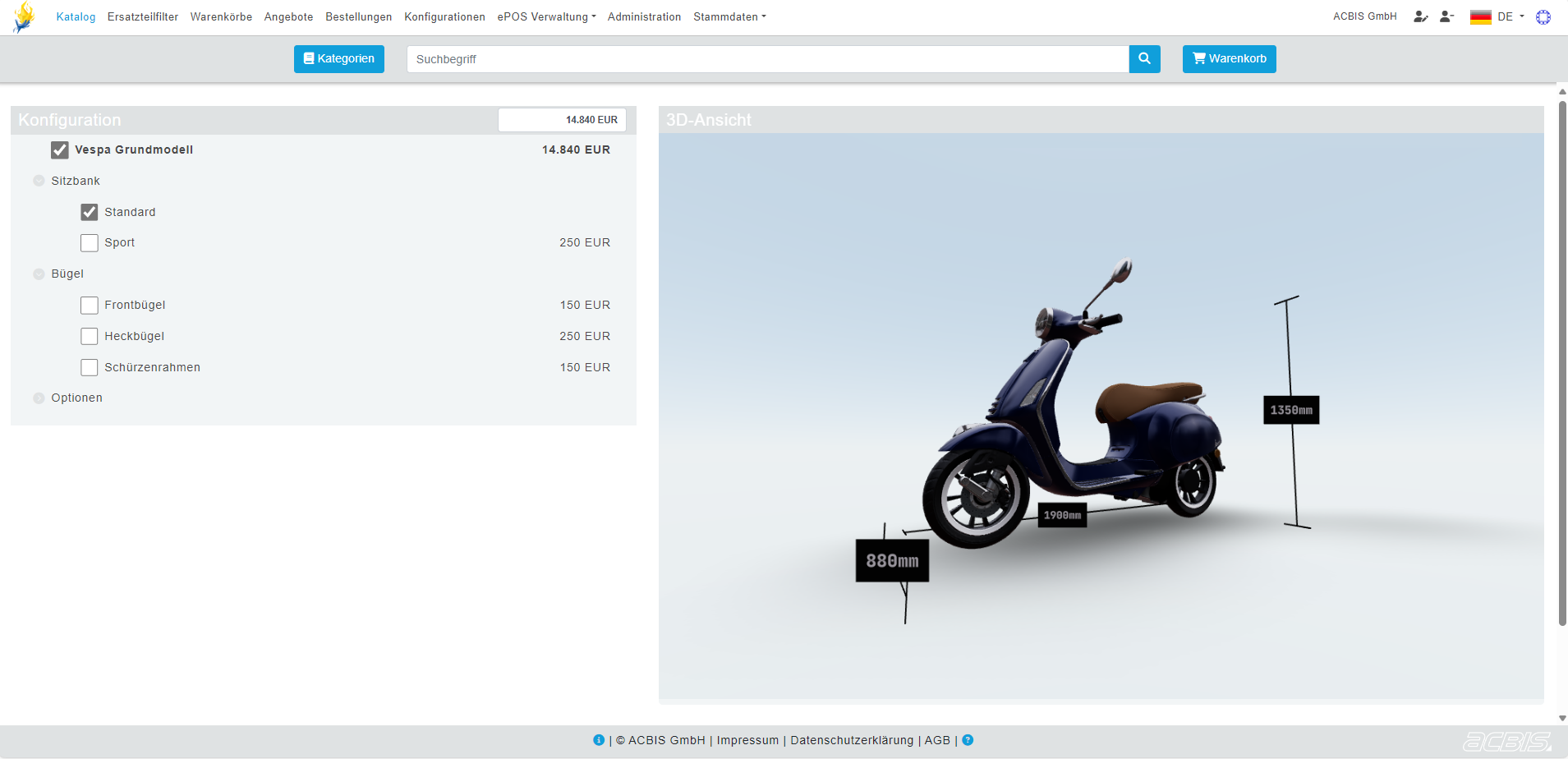Click the 1900mm length dimension label
The height and width of the screenshot is (759, 1568).
coord(1062,515)
